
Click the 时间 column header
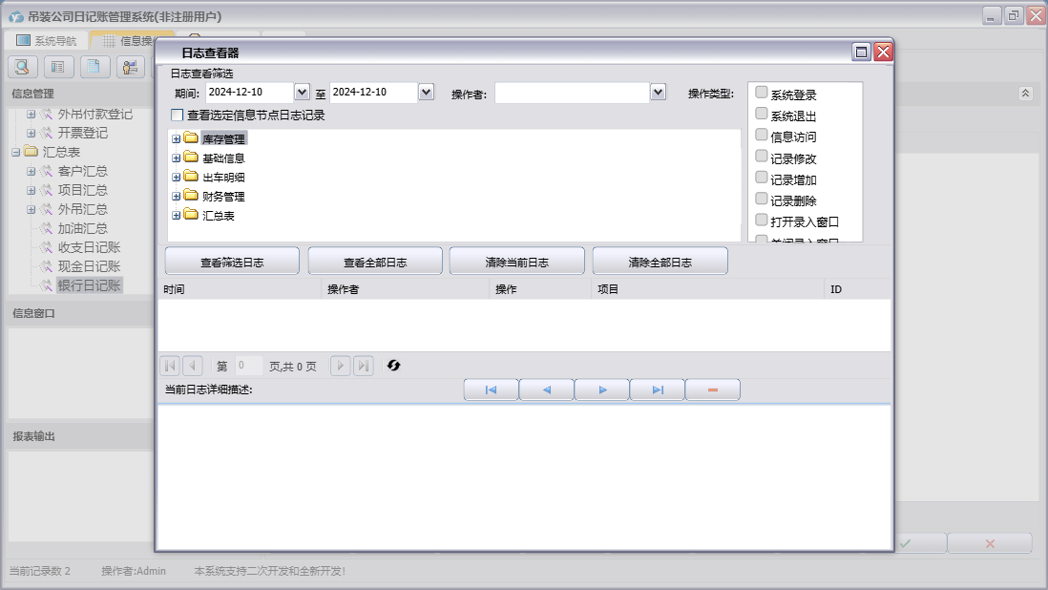[x=240, y=289]
